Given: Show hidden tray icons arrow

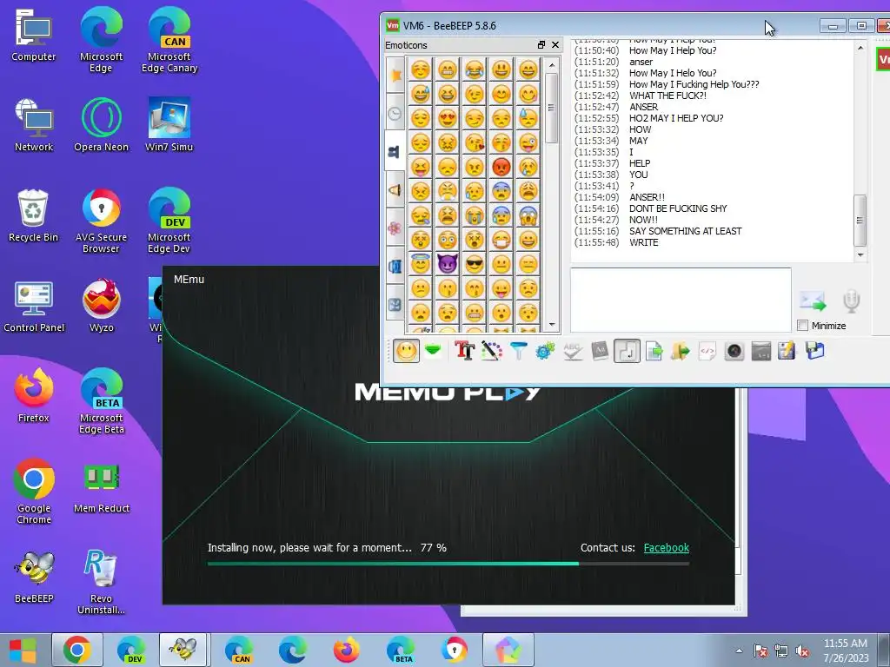Looking at the screenshot, I should (x=739, y=650).
